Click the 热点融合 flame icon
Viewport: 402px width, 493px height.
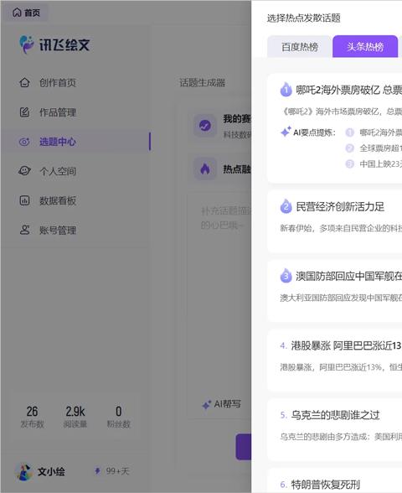(x=205, y=169)
